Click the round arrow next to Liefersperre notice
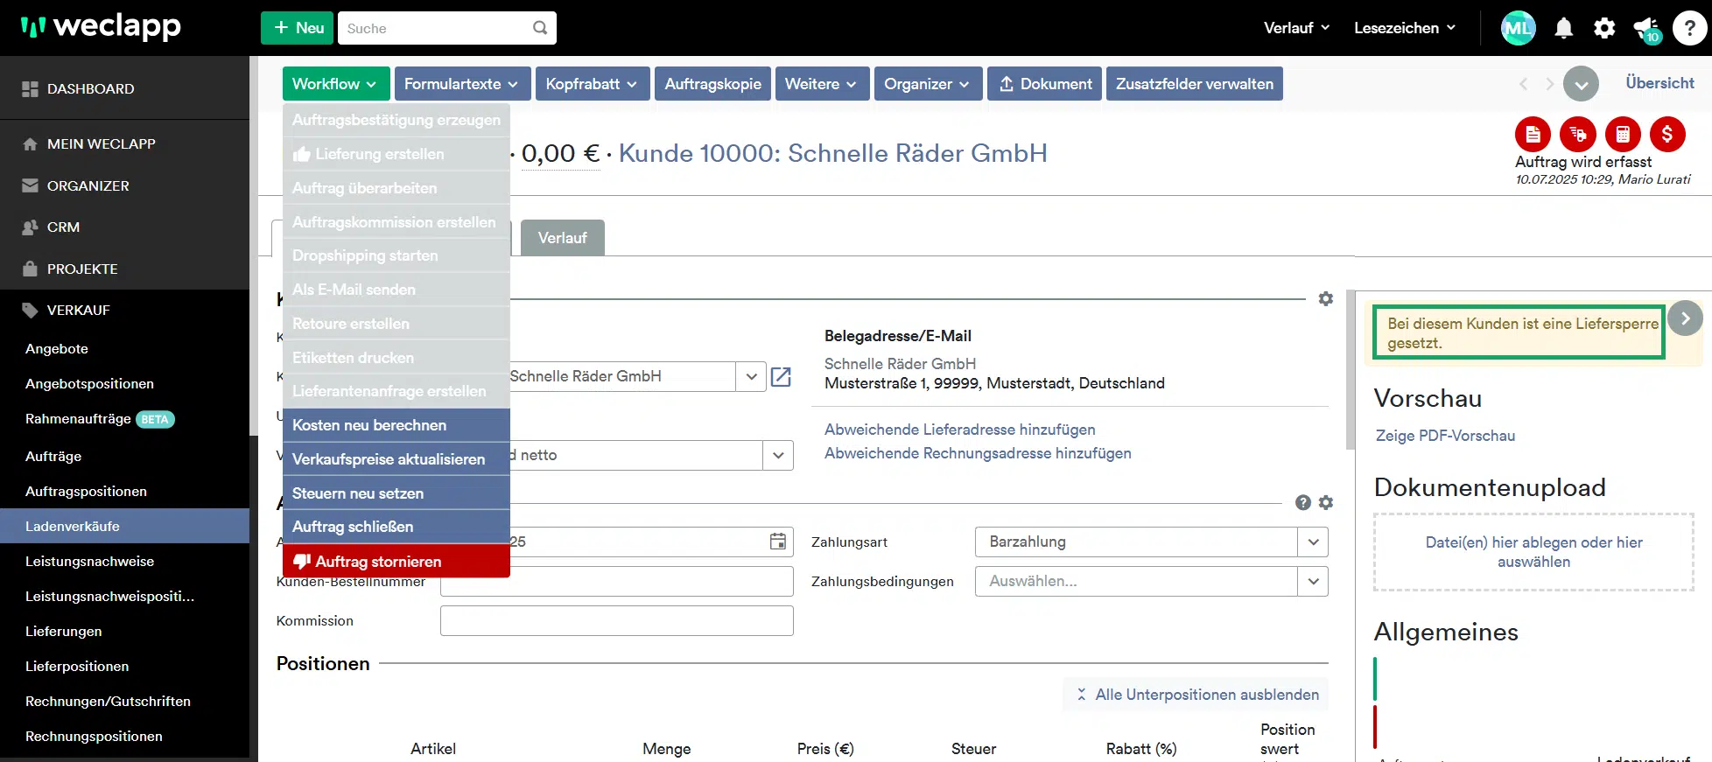This screenshot has width=1712, height=762. (1685, 318)
